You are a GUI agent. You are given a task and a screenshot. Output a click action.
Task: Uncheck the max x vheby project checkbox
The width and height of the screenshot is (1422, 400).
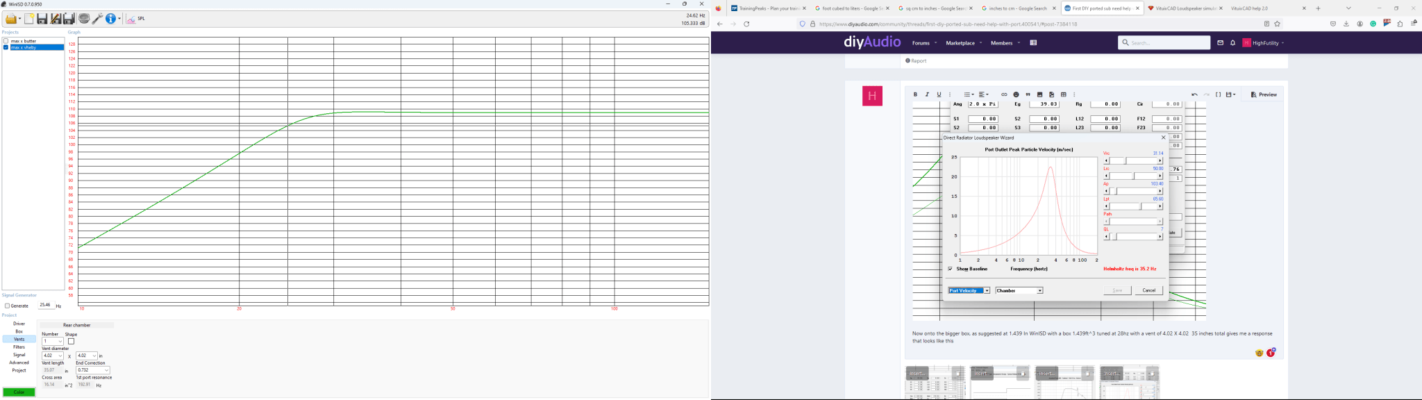(6, 47)
